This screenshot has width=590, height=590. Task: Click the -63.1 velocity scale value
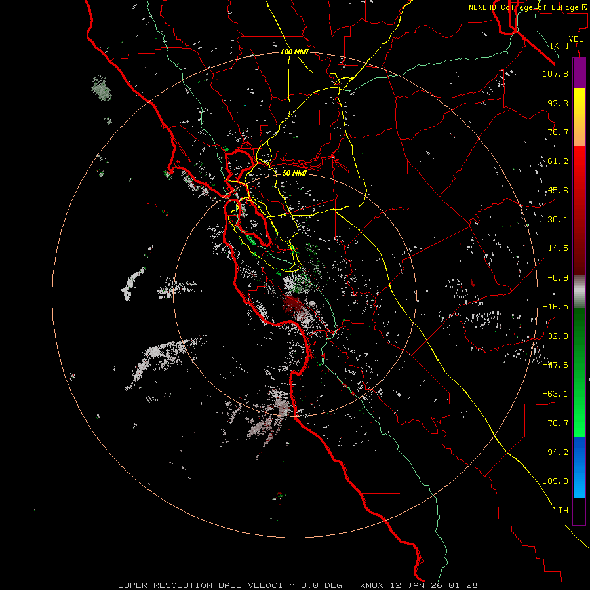(x=555, y=394)
